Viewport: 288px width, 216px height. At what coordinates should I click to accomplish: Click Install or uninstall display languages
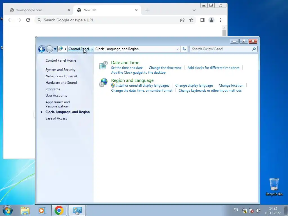[142, 85]
